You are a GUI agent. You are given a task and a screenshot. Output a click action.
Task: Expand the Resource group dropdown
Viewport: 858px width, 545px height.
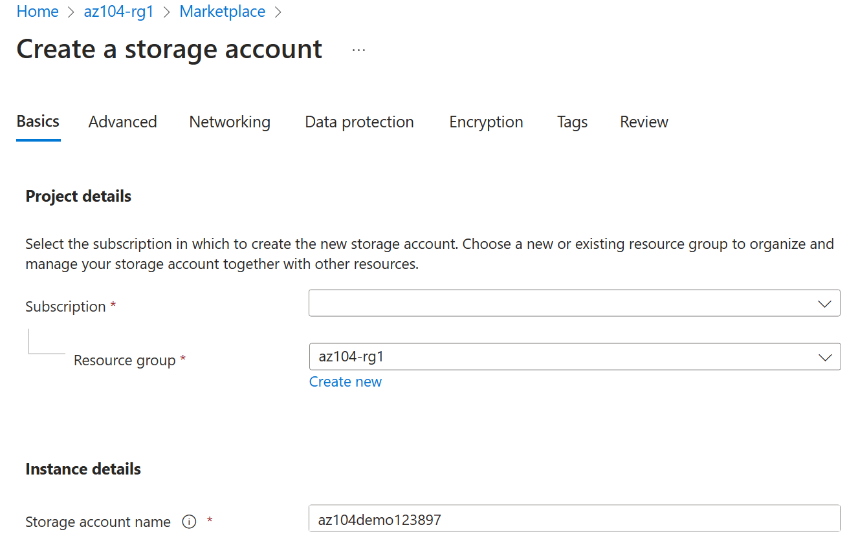pyautogui.click(x=824, y=356)
